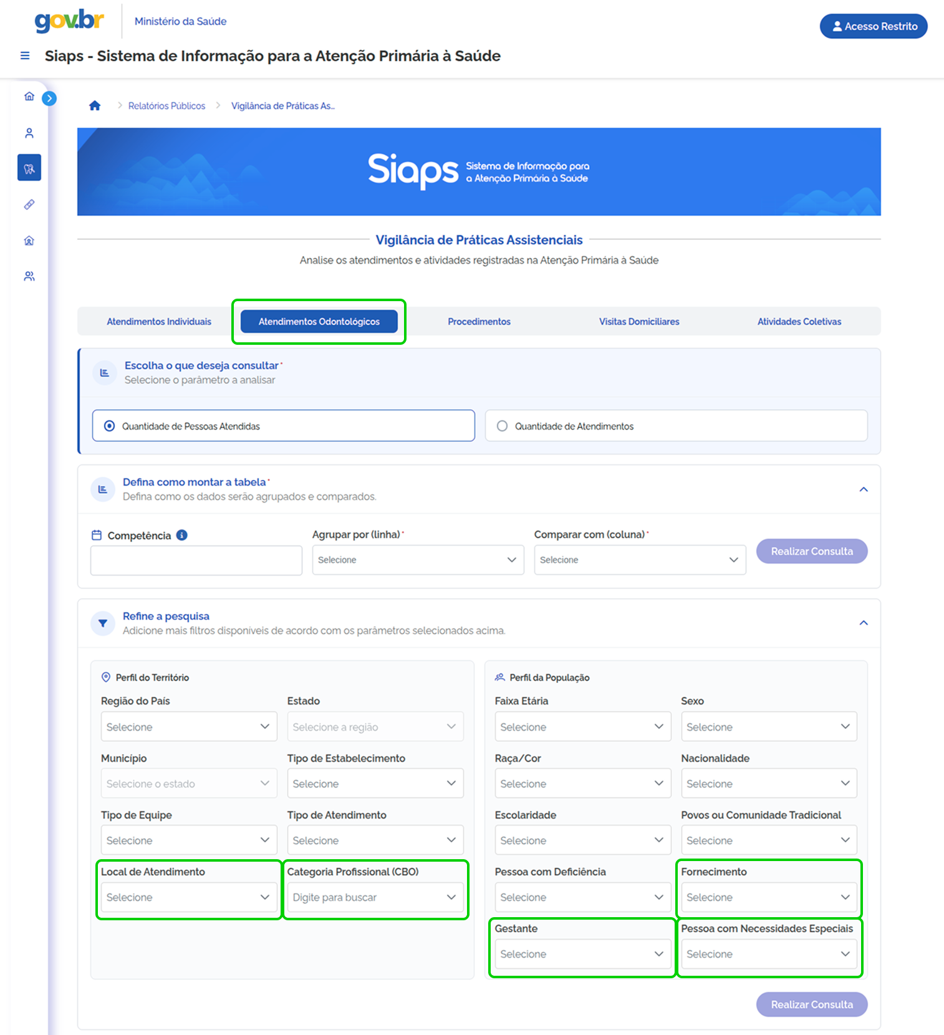Open the Sexo dropdown
Screen dimensions: 944x1035
tap(769, 726)
